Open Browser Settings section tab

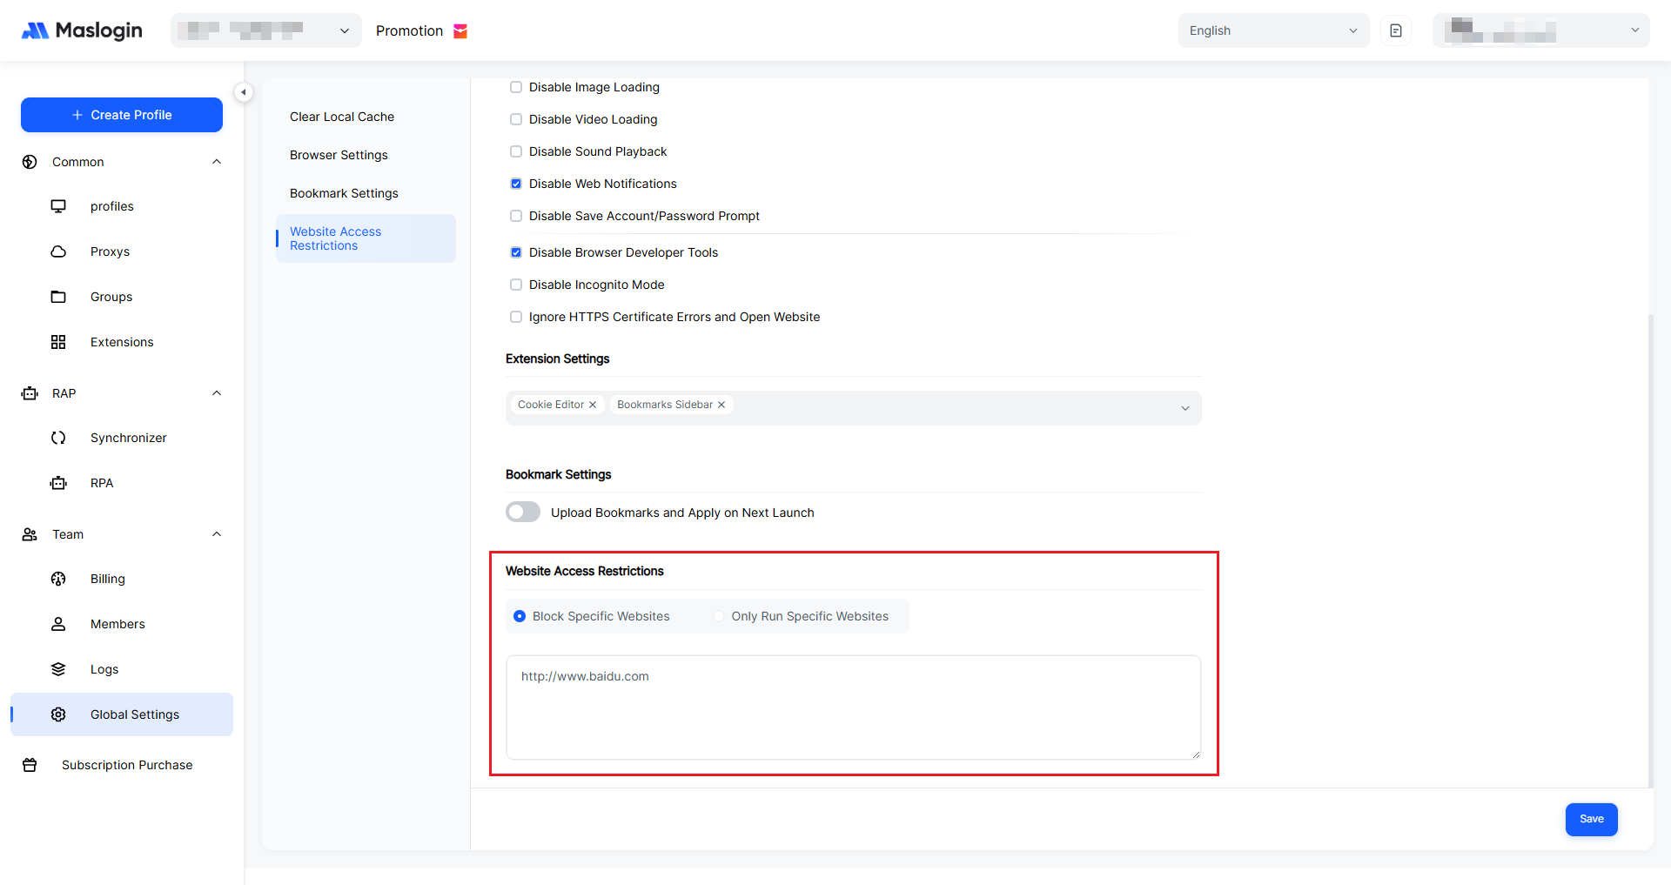click(x=339, y=155)
